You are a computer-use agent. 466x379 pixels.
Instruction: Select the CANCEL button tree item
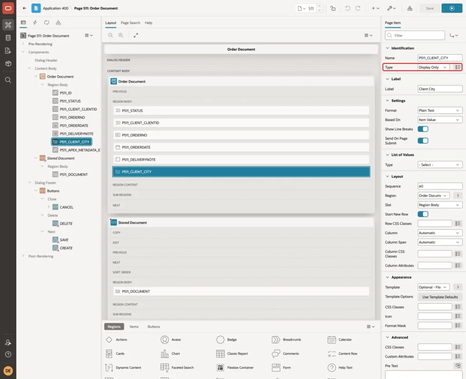[66, 207]
